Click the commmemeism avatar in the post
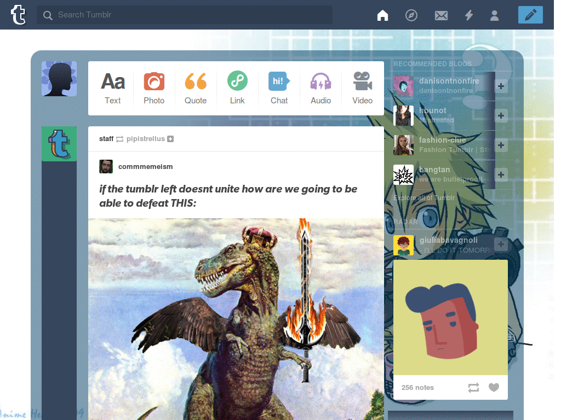561x420 pixels. pos(106,166)
